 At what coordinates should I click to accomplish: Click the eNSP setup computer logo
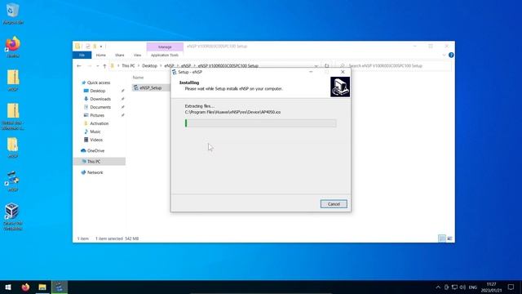[340, 87]
